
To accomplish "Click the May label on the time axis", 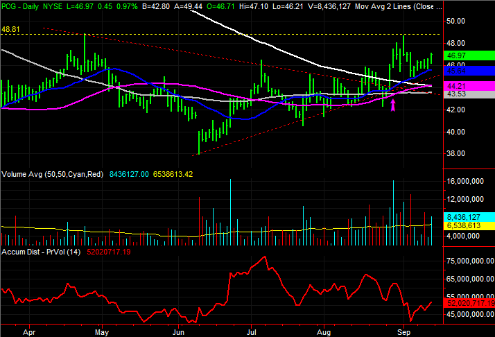I will coord(102,332).
